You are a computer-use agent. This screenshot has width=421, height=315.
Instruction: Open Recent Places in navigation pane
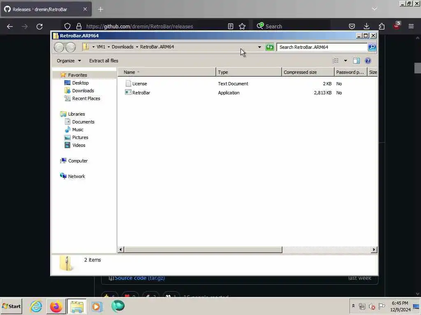click(x=86, y=98)
